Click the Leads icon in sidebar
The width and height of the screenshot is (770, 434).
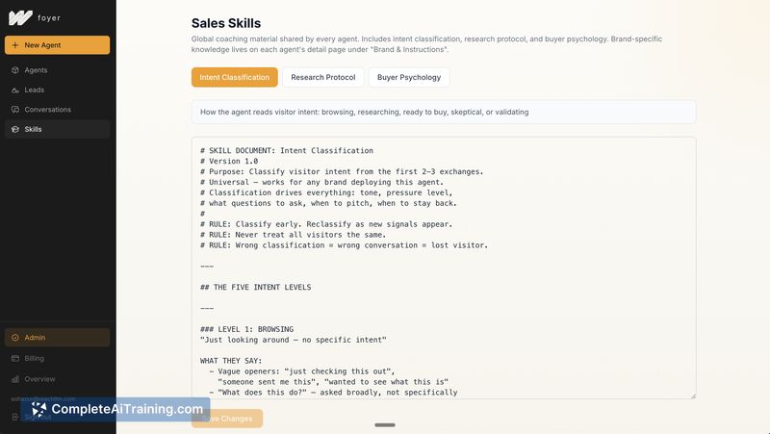tap(15, 89)
